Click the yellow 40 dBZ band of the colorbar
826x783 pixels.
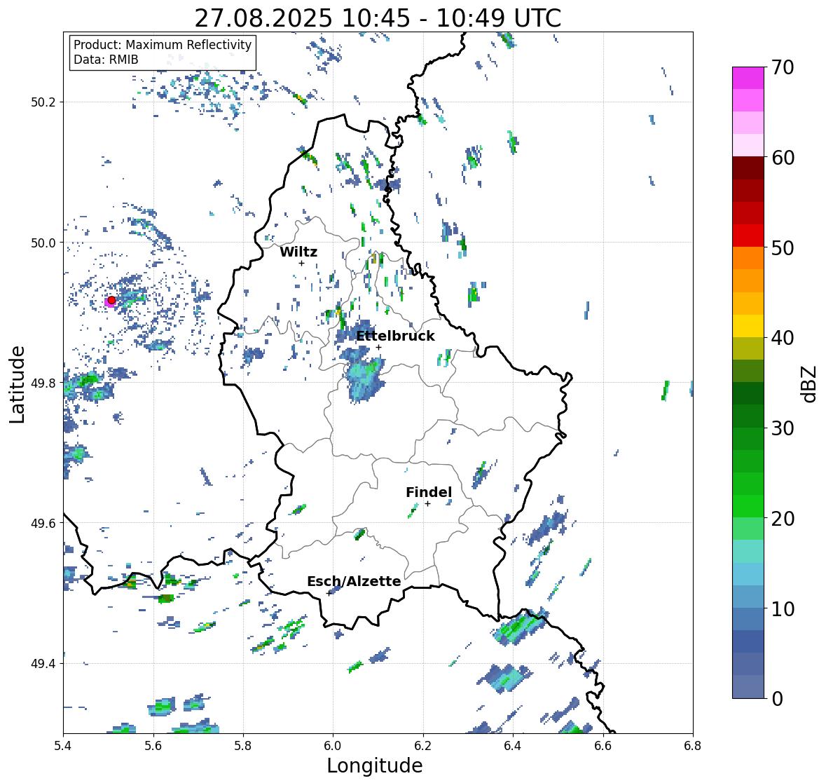(748, 326)
